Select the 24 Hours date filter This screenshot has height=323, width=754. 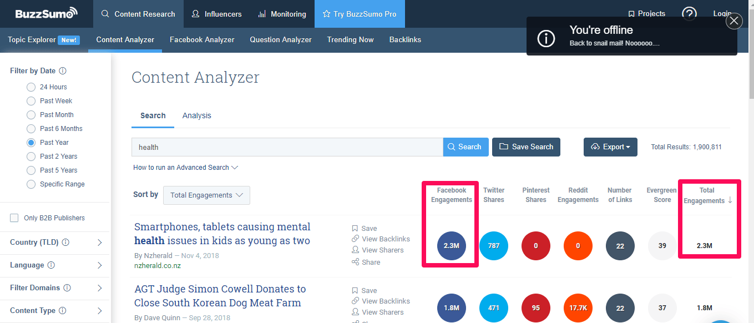click(31, 87)
